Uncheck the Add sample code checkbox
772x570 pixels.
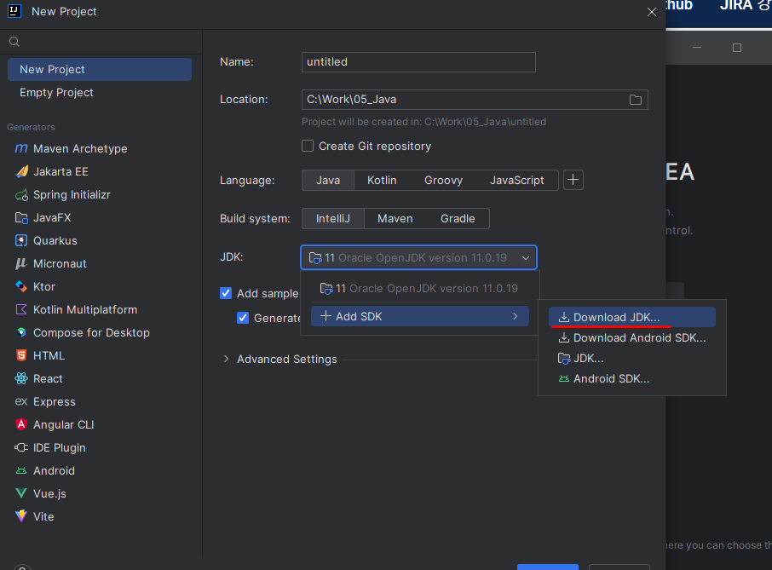tap(226, 293)
